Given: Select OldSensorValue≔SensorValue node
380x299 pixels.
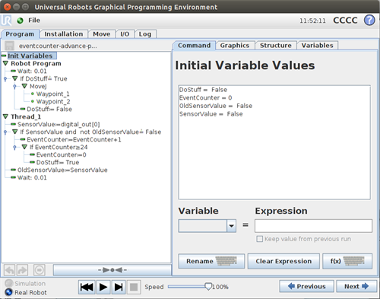Looking at the screenshot, I should 62,170.
